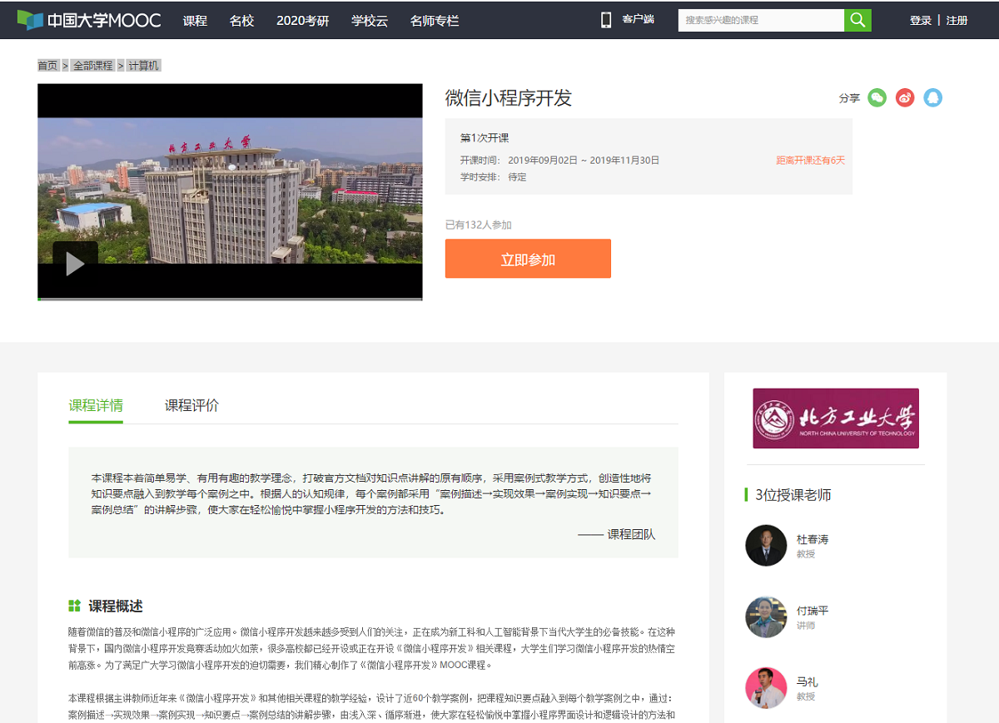Click the 中国大学MOOC logo
Image resolution: width=999 pixels, height=723 pixels.
click(x=89, y=20)
